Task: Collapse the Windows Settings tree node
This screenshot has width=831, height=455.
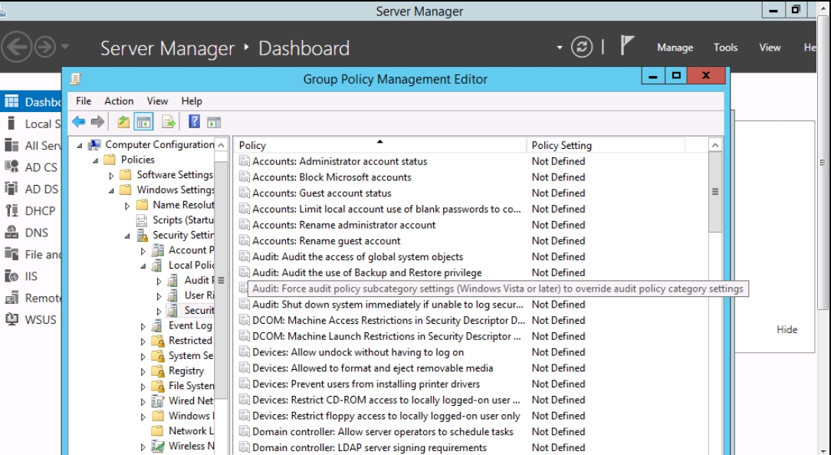Action: point(112,190)
